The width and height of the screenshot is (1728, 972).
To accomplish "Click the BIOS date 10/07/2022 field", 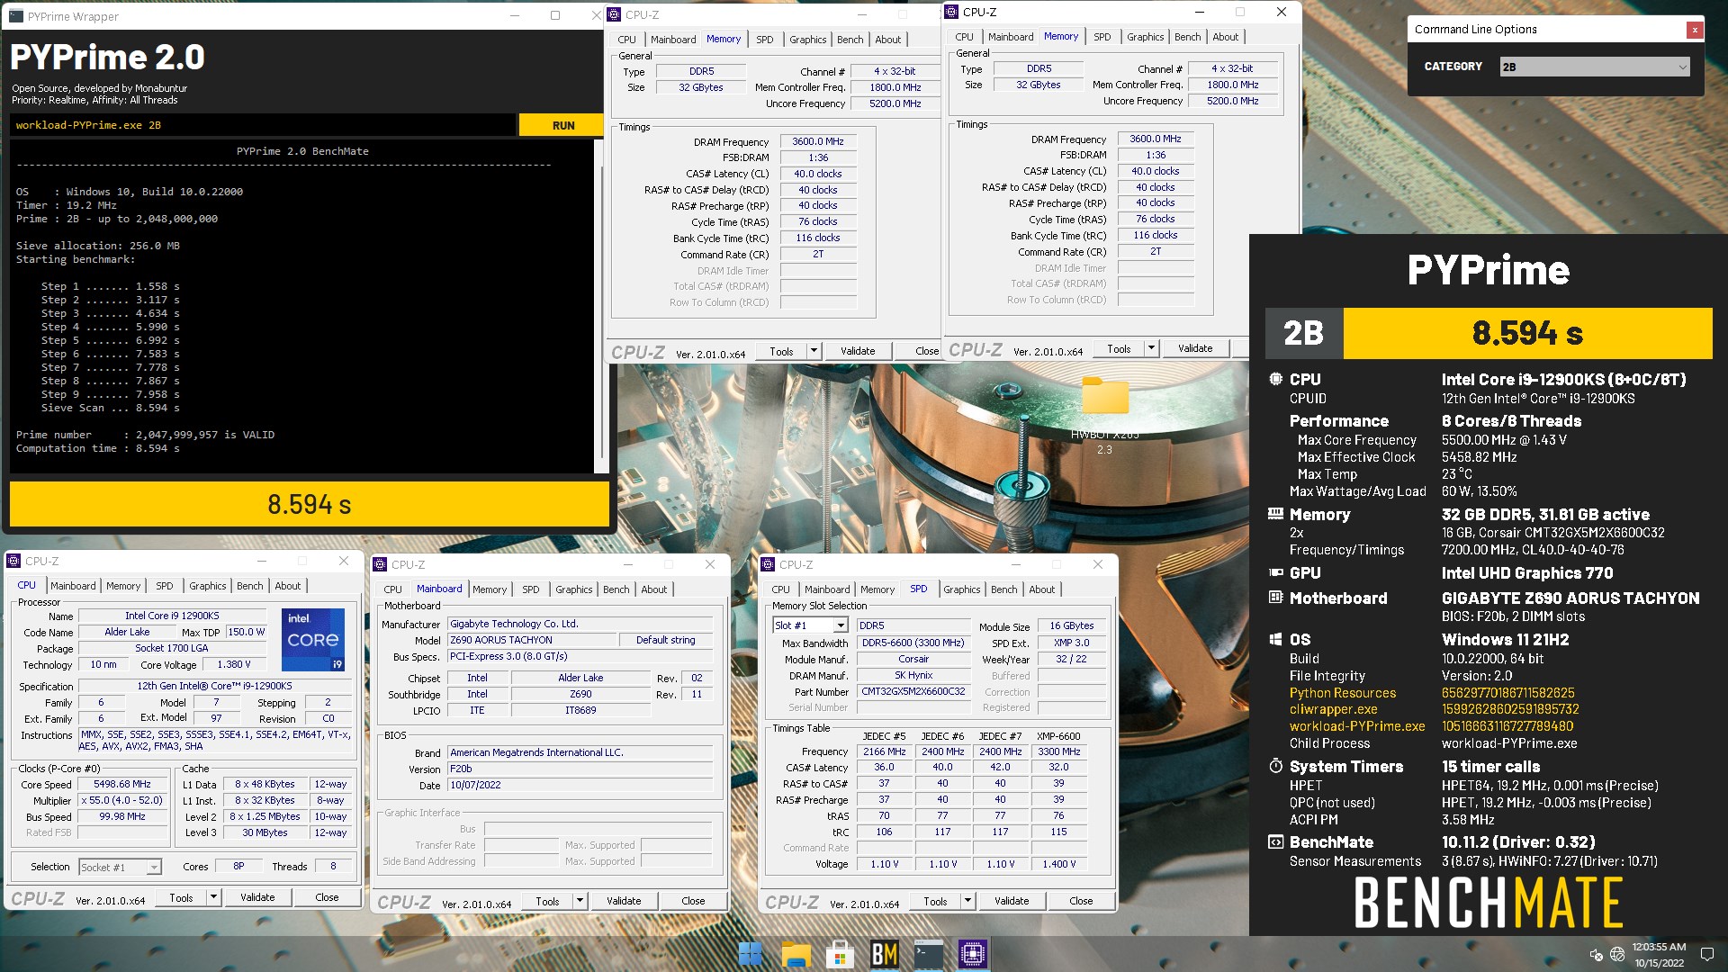I will pos(580,785).
